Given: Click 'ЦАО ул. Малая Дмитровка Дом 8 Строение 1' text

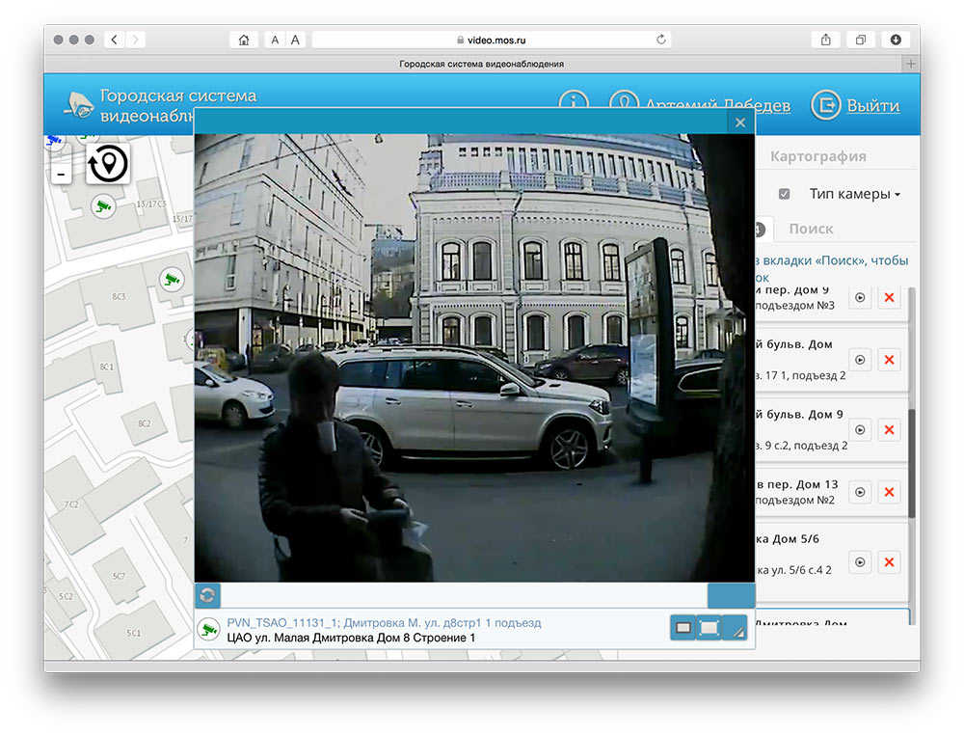Looking at the screenshot, I should (x=351, y=638).
